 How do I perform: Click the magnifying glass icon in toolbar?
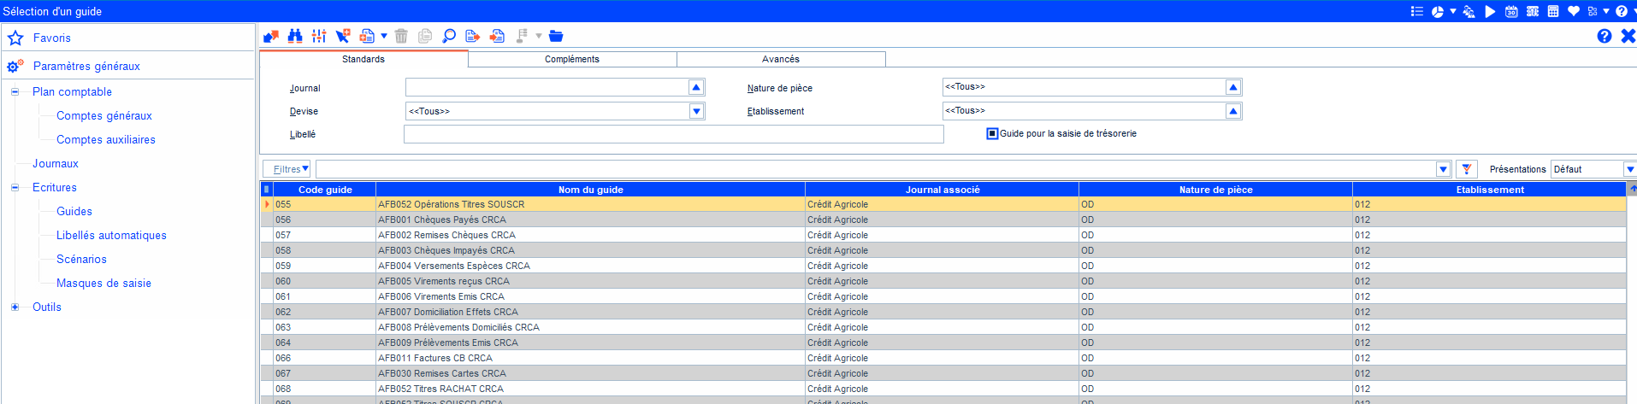448,36
